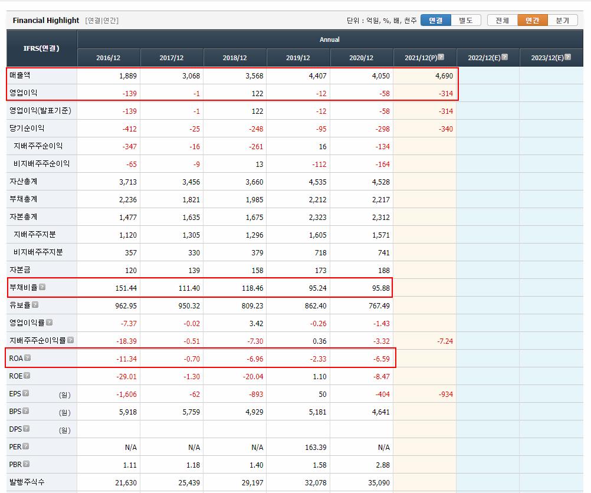Select the 연간 annual tab
This screenshot has height=493, width=591.
click(533, 21)
